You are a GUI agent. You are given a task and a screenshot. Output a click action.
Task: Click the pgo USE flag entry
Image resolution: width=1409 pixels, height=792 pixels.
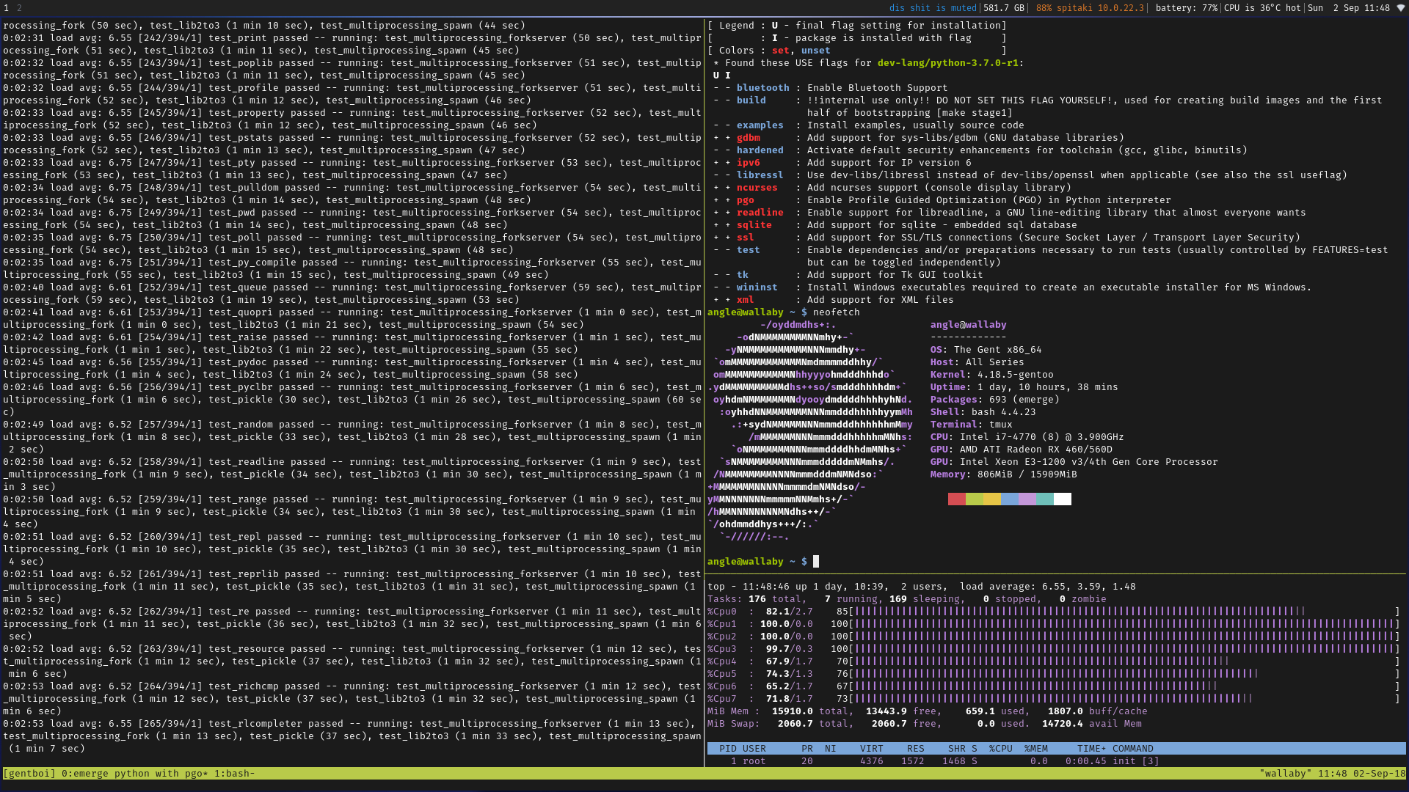coord(746,200)
